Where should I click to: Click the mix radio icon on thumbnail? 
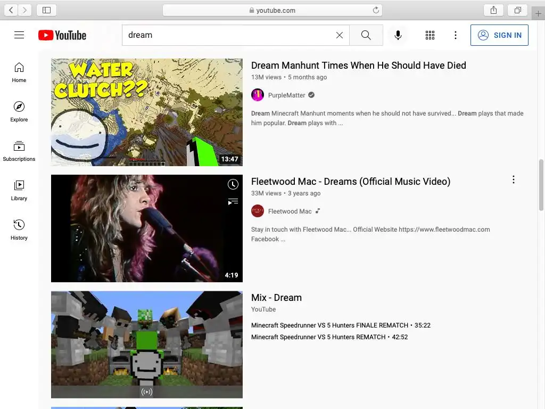click(x=147, y=392)
